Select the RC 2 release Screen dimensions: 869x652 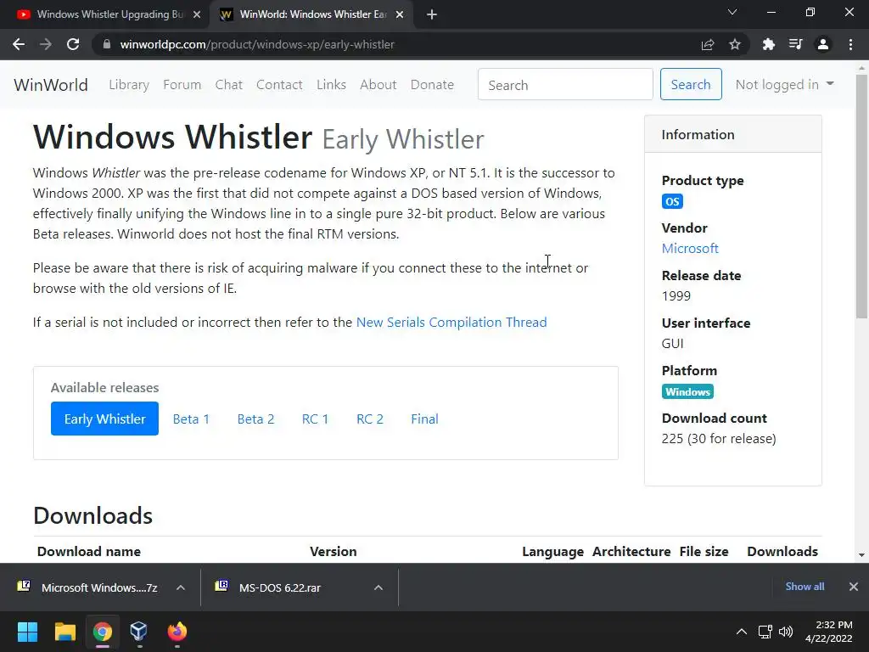370,419
